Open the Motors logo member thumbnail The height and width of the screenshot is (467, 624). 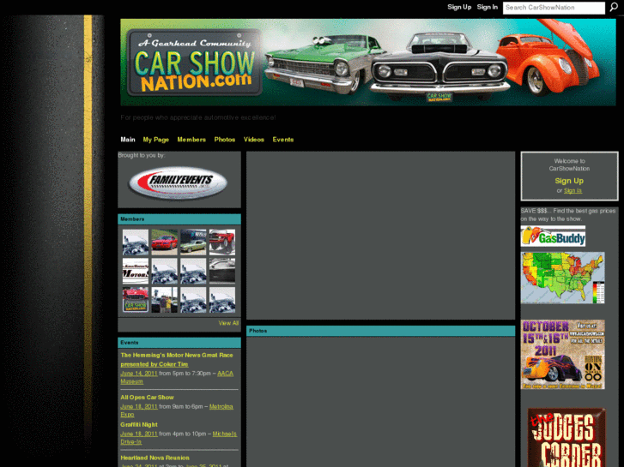coord(136,271)
